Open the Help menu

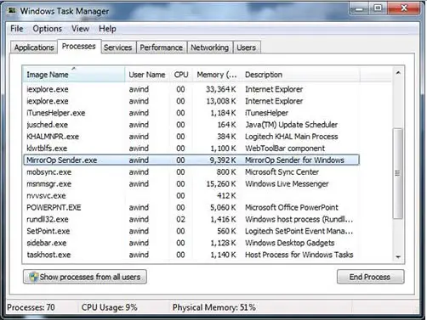tap(107, 29)
